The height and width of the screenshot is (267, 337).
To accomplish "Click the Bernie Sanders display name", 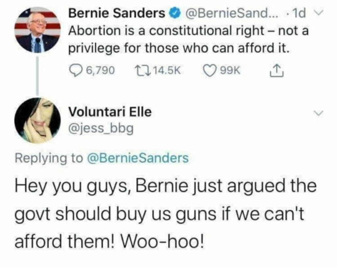I will point(117,14).
